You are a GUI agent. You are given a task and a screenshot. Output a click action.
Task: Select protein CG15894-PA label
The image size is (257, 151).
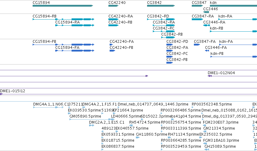pos(67,48)
